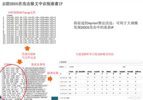Click significance value 0.0022878165148162

(x=34, y=68)
